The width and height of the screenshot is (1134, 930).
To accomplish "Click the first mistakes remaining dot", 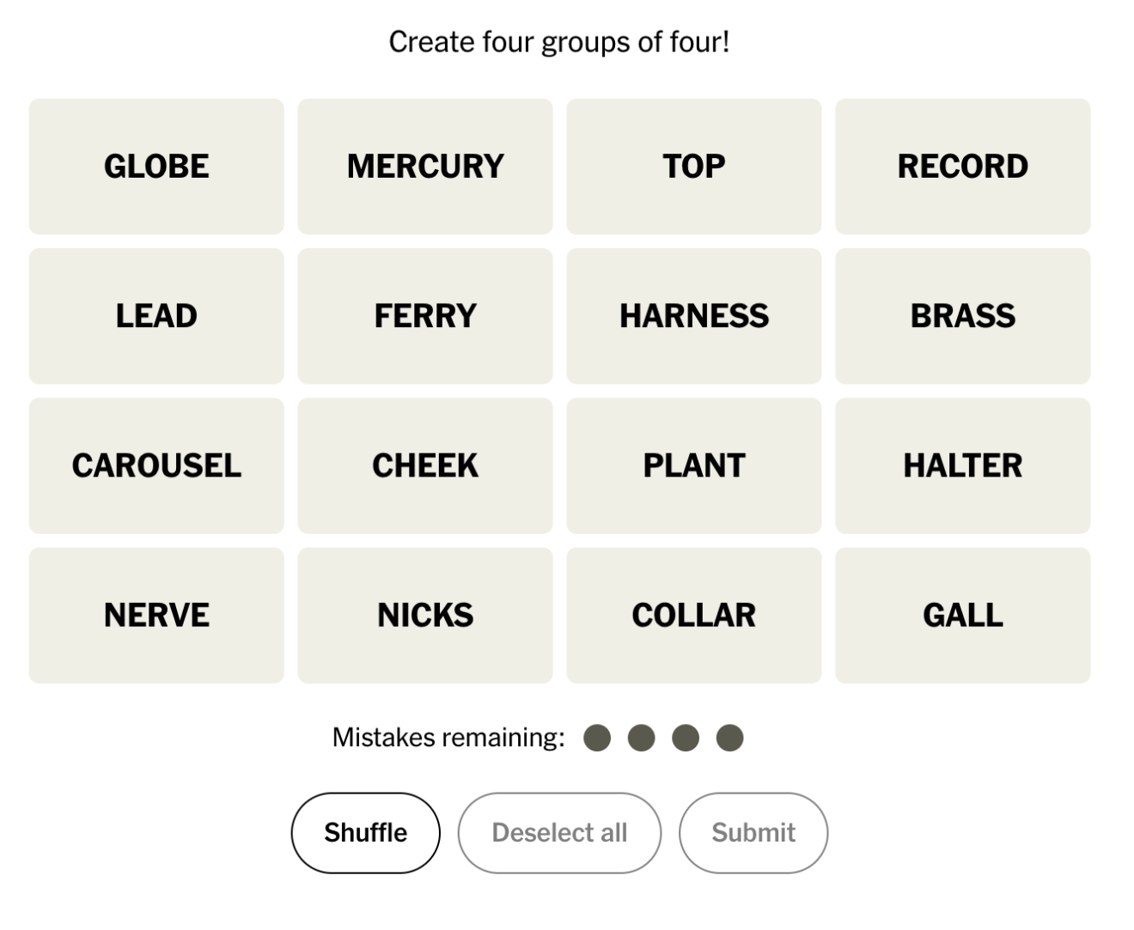I will point(597,738).
